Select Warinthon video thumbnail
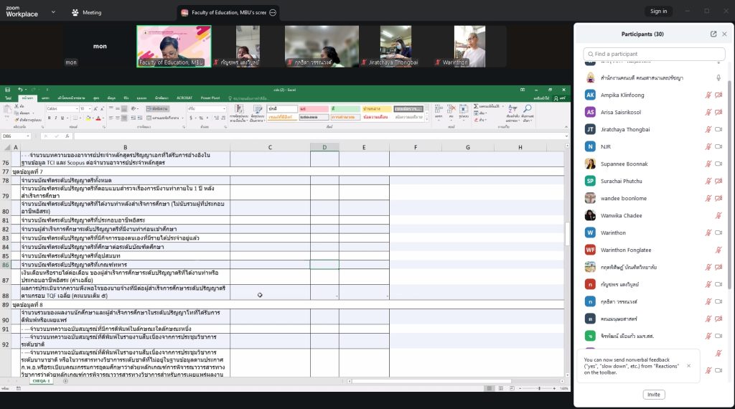The height and width of the screenshot is (409, 735). [469, 46]
